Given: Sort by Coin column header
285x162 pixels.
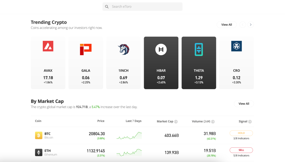Looking at the screenshot, I should (38, 121).
